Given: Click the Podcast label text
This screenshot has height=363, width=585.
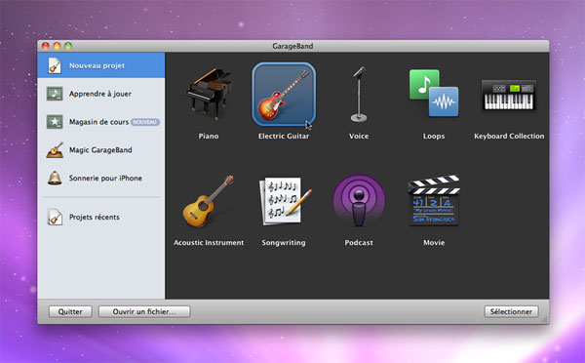Looking at the screenshot, I should tap(359, 242).
